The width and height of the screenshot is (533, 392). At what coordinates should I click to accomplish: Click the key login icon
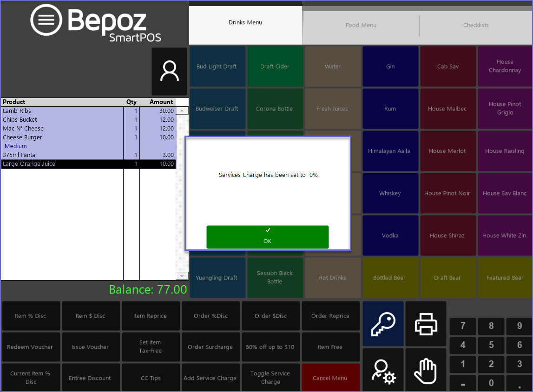tap(383, 324)
